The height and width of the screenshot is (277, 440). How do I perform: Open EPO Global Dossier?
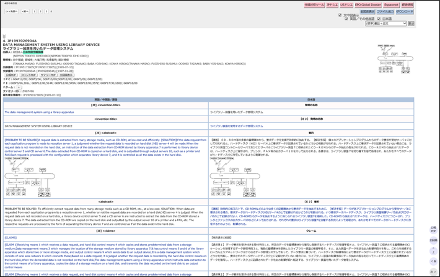[368, 5]
